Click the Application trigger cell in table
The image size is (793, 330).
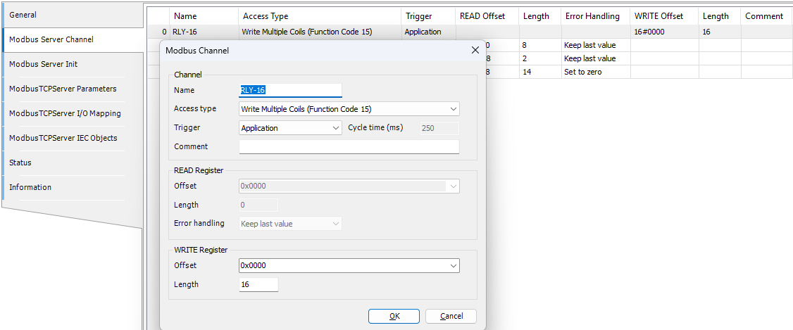428,32
